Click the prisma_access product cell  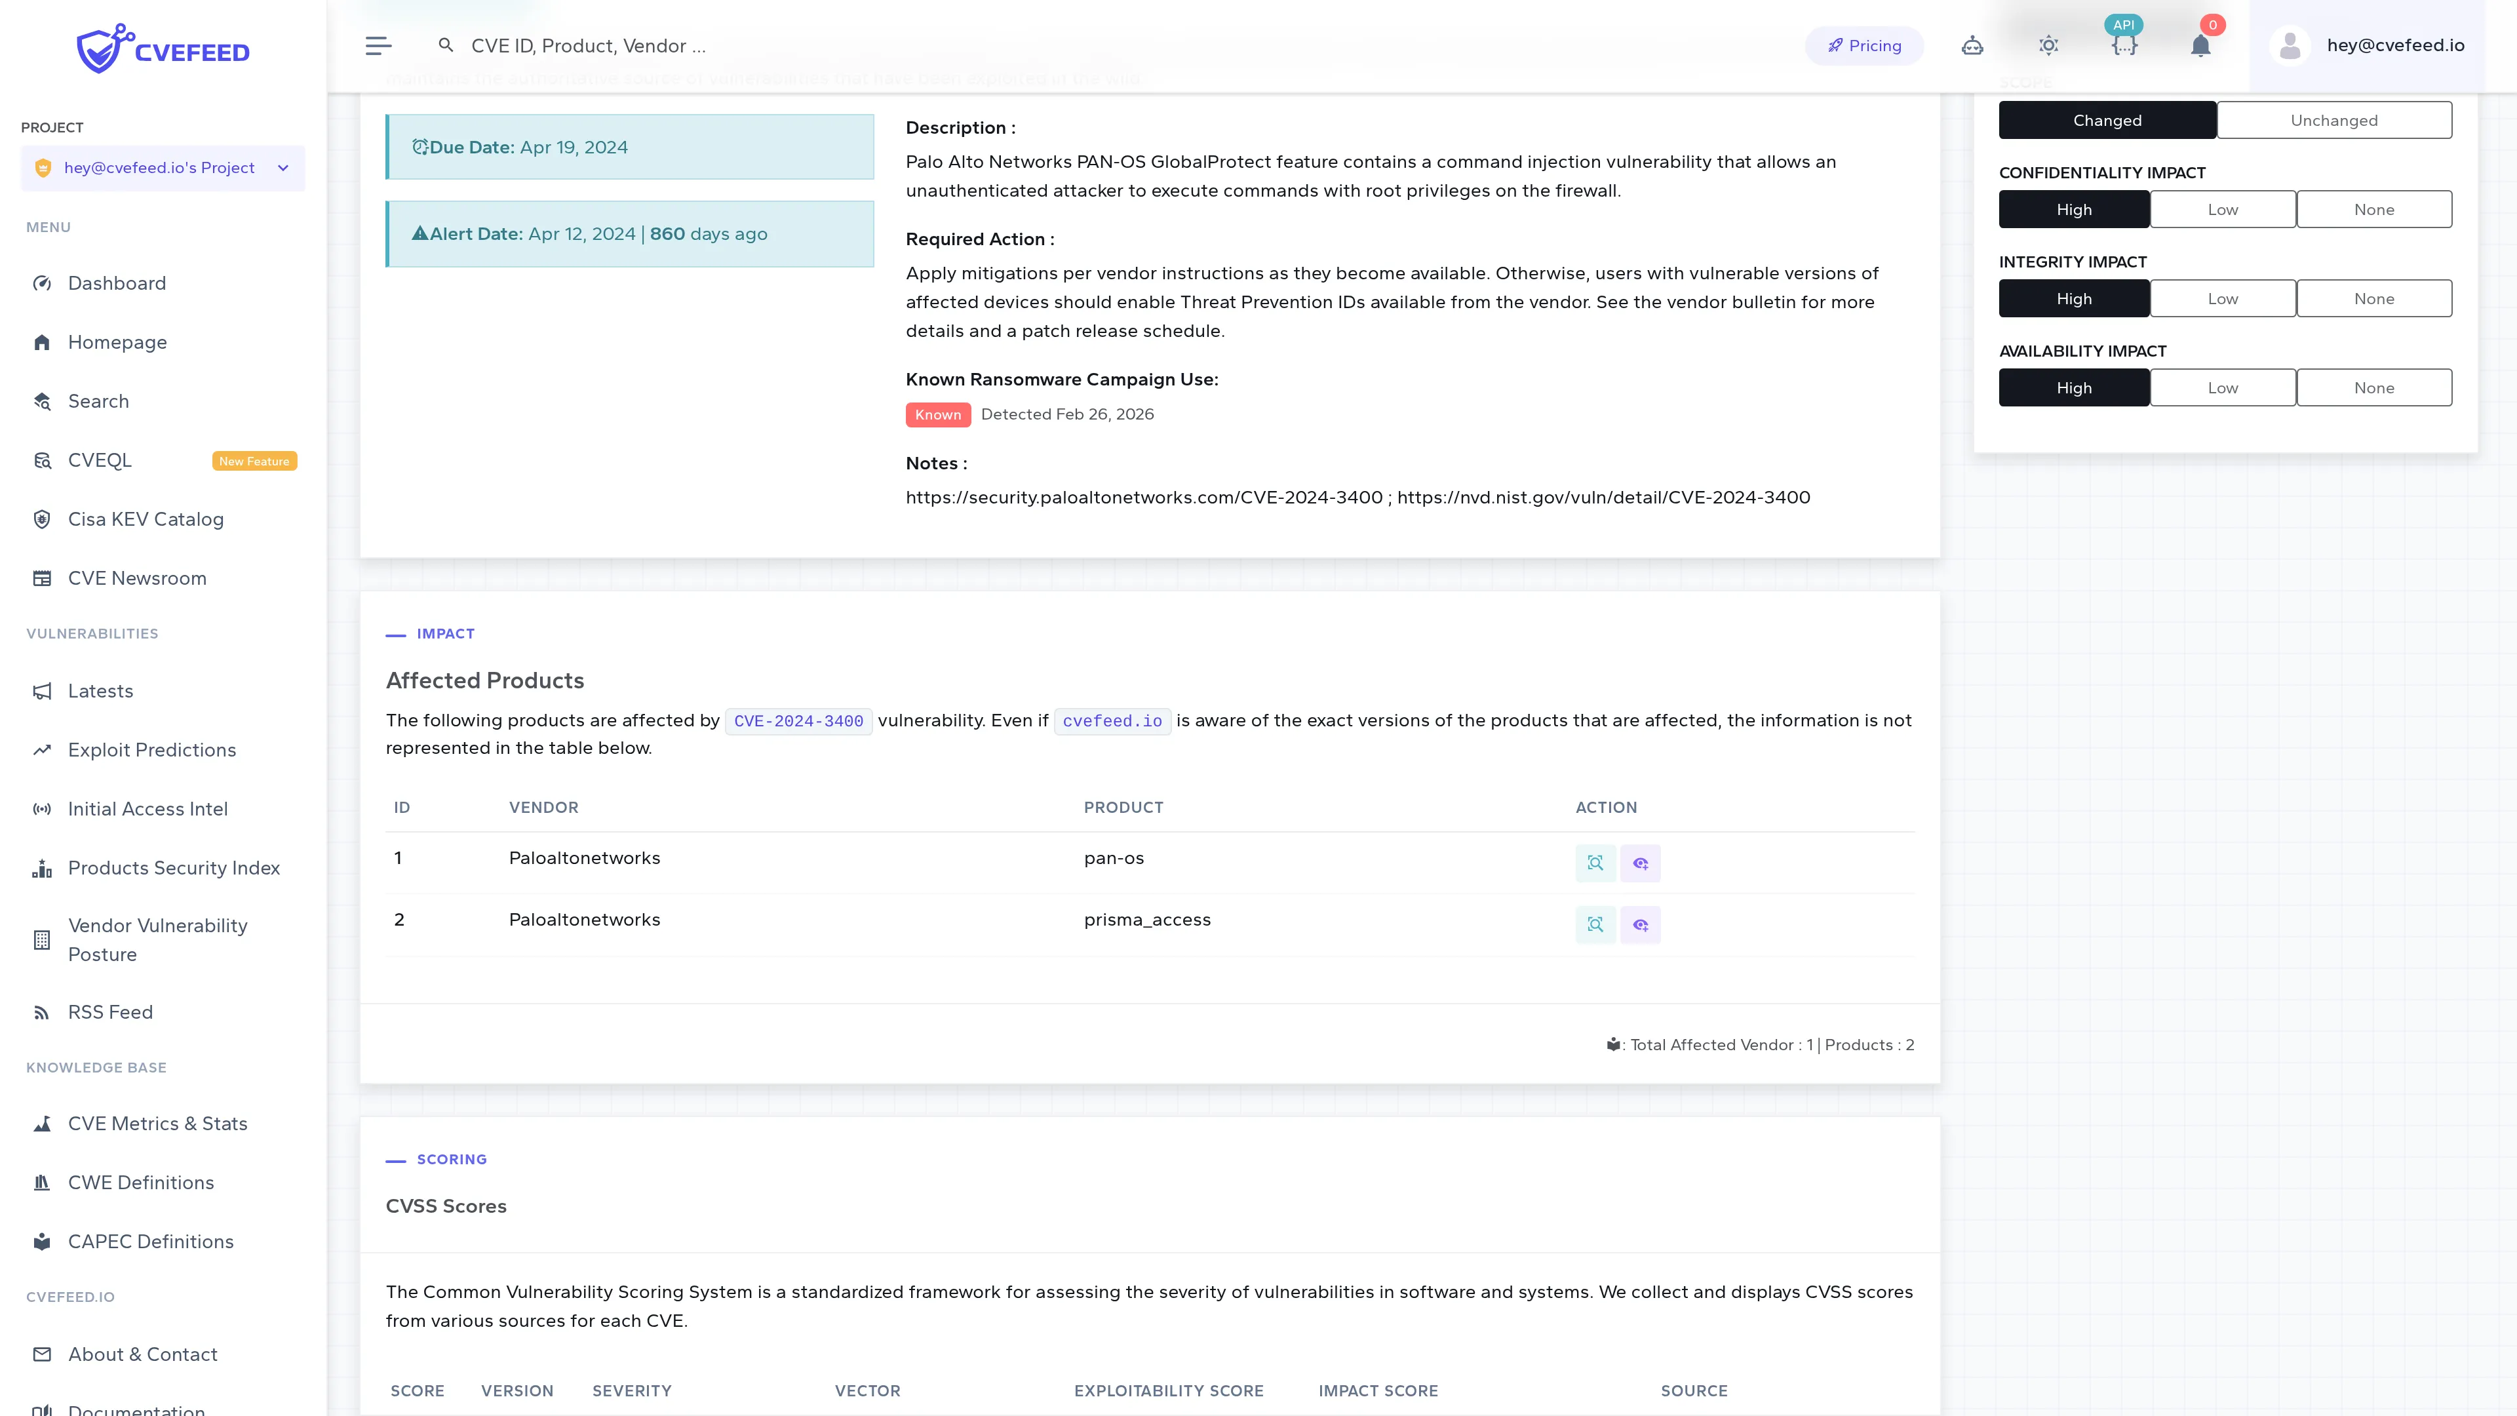coord(1147,920)
